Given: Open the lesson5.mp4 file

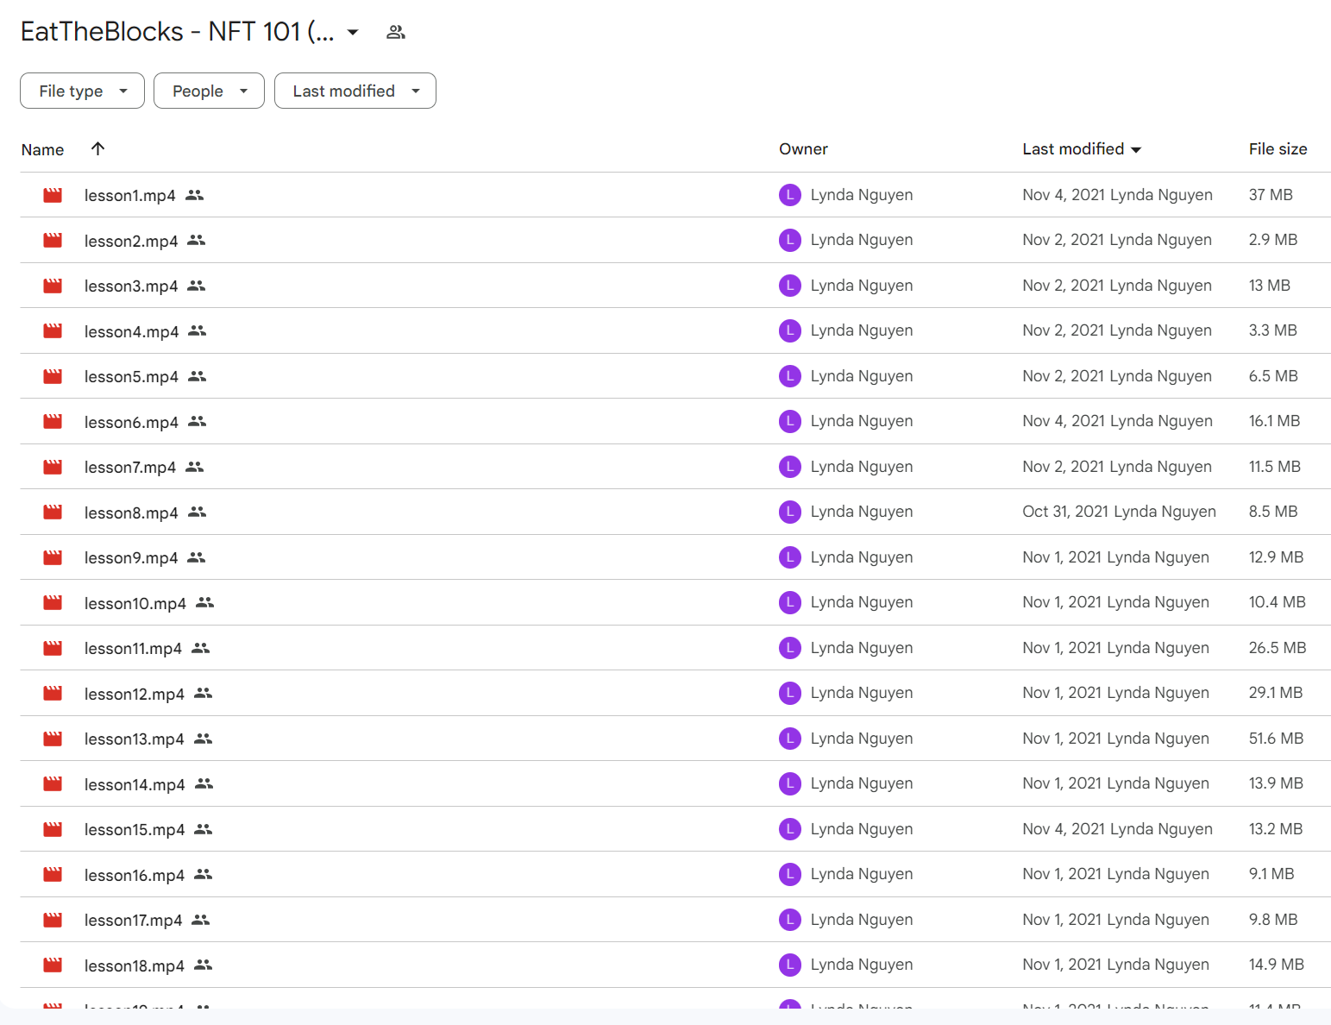Looking at the screenshot, I should (x=131, y=377).
